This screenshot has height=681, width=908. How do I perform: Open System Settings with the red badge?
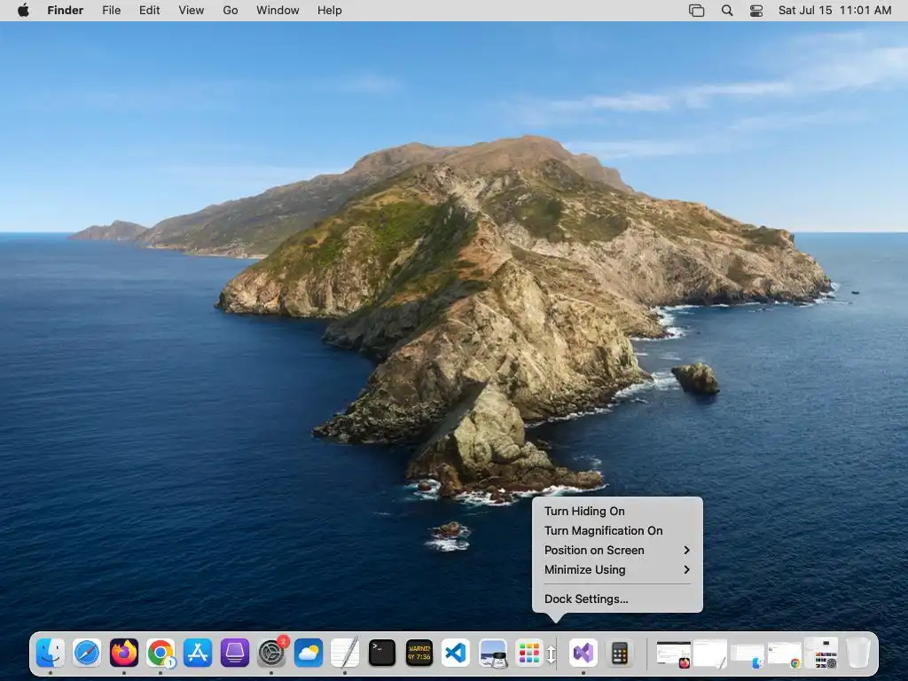tap(271, 654)
